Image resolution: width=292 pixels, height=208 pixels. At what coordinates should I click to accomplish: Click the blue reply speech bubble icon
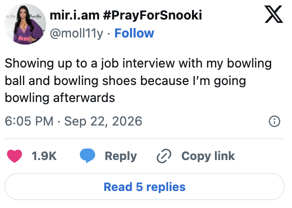click(x=87, y=155)
